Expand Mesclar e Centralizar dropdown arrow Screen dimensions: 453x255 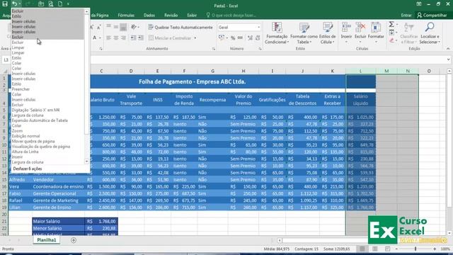click(x=195, y=38)
